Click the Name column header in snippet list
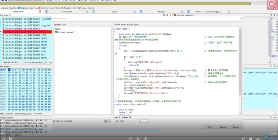Screen dimensions: 278x140 point(65,29)
